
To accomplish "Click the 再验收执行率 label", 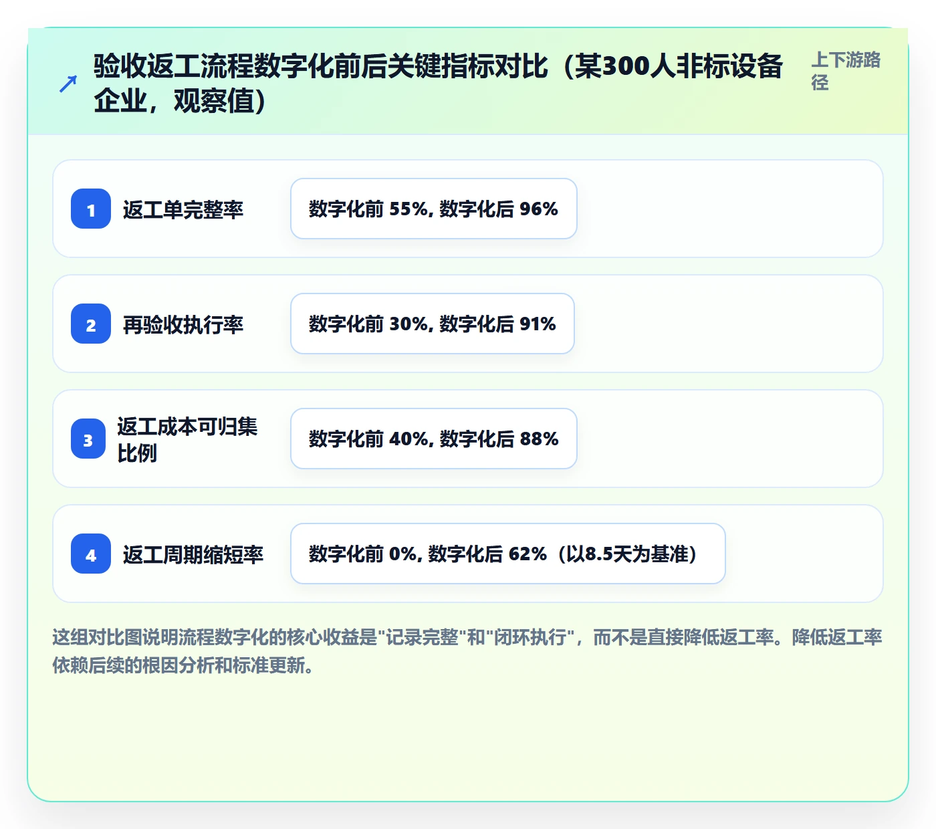I will (183, 324).
